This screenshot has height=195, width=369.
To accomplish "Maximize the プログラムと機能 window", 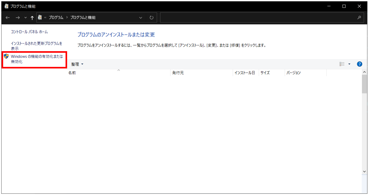I will click(344, 6).
